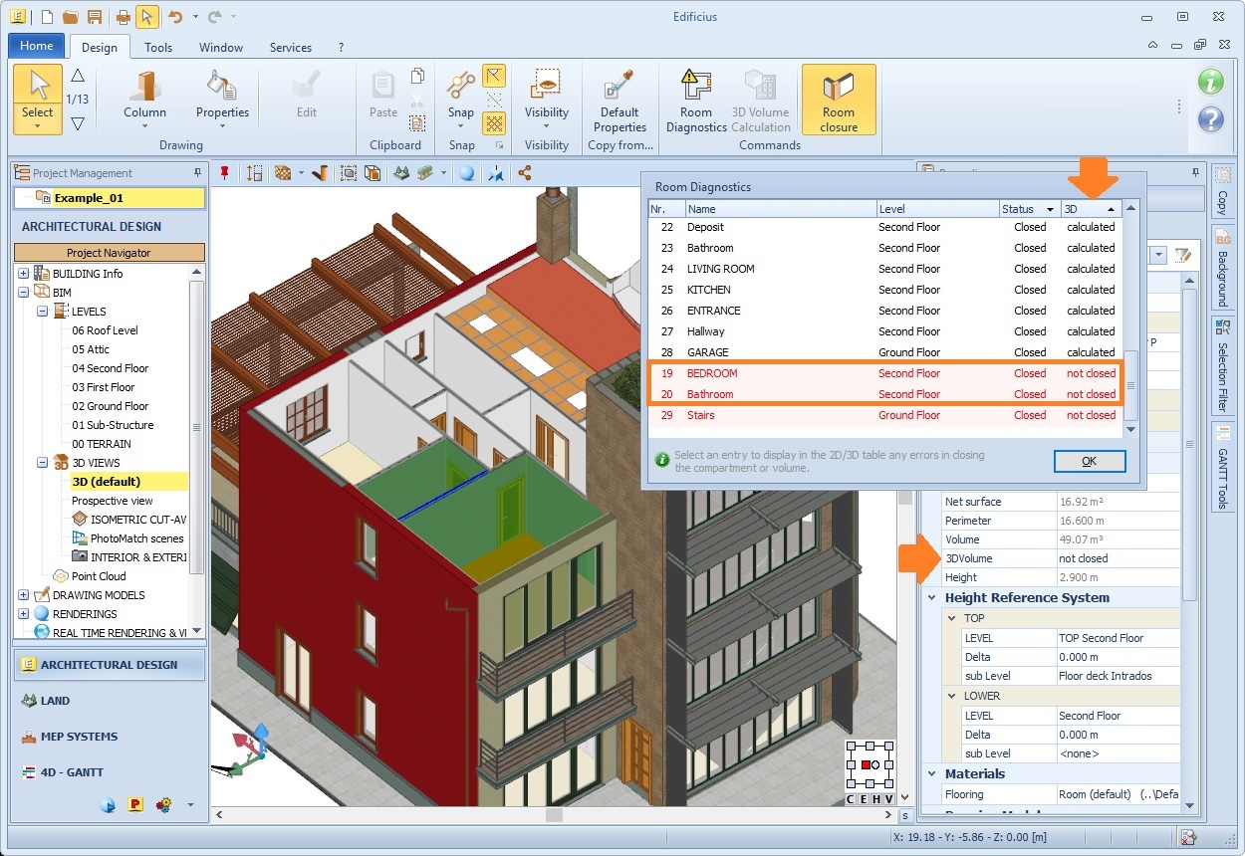Open the 04 Second Floor level

110,368
